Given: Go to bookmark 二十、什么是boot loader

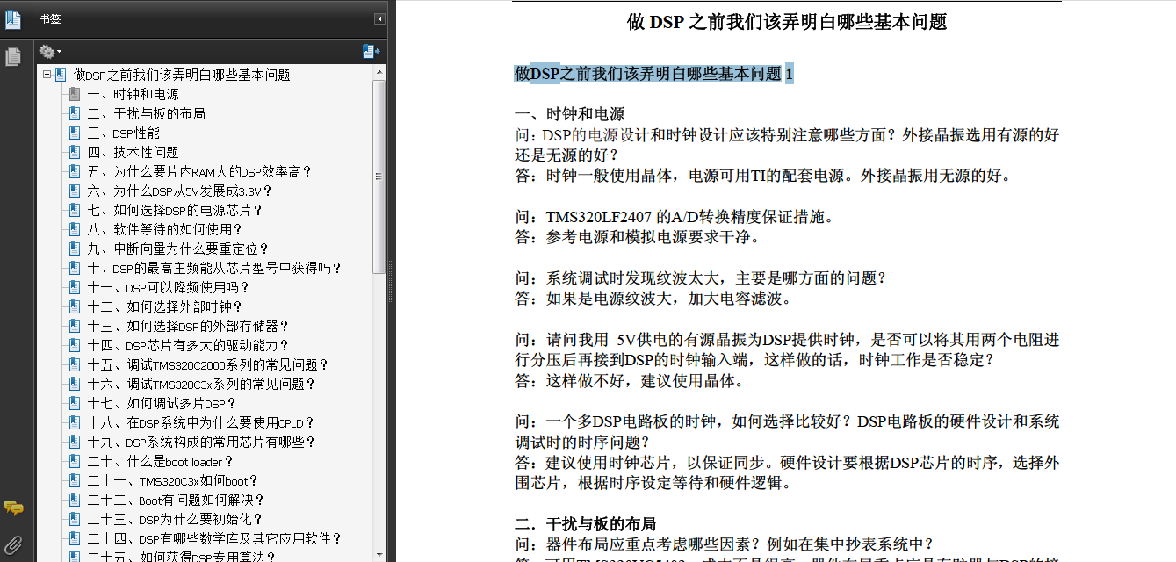Looking at the screenshot, I should coord(160,461).
